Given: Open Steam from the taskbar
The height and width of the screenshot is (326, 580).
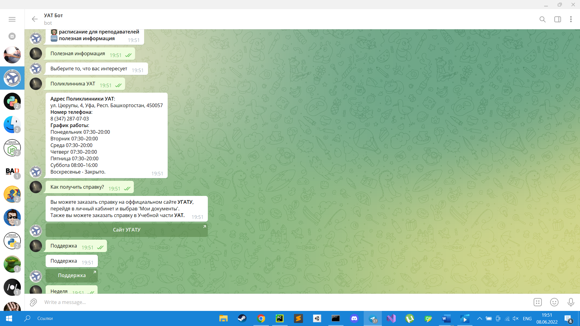Looking at the screenshot, I should (242, 318).
